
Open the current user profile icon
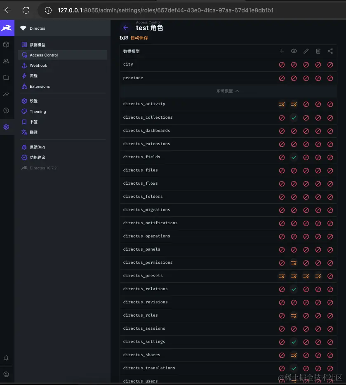tap(6, 374)
